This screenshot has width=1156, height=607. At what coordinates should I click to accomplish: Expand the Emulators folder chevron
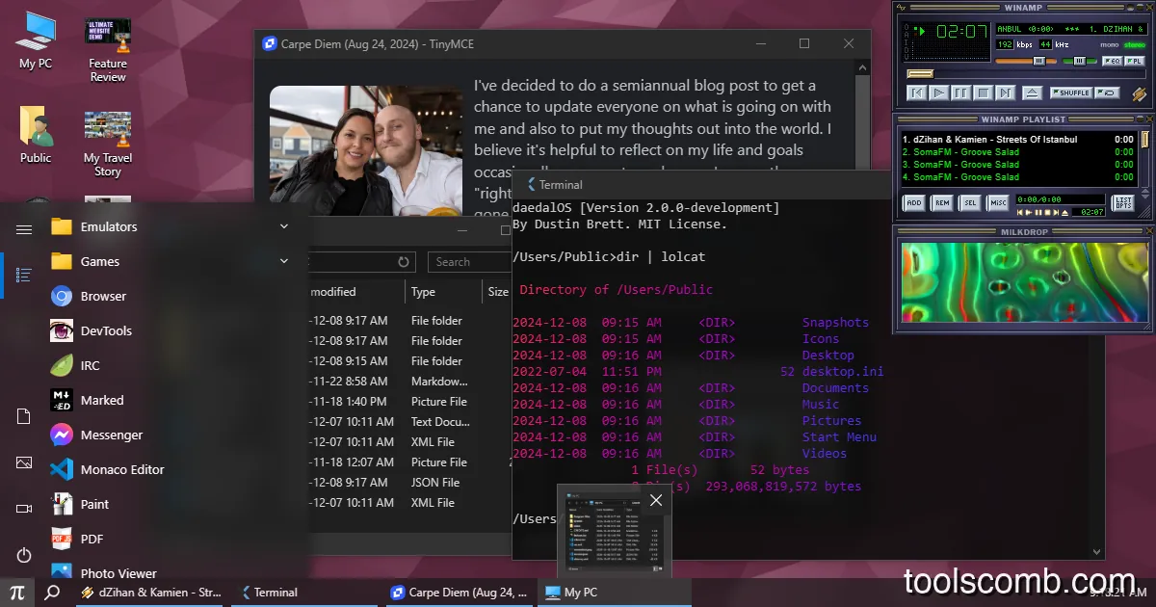coord(284,226)
